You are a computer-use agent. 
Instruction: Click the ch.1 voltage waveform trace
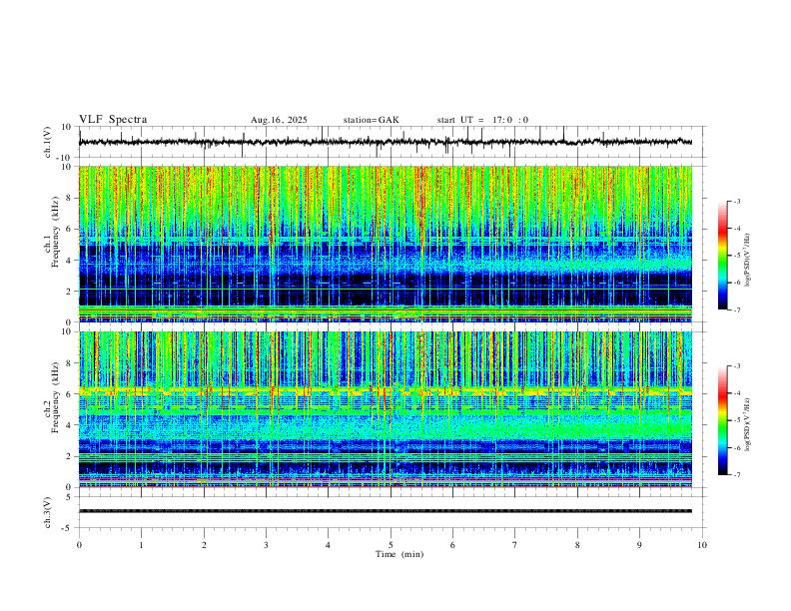pos(386,142)
